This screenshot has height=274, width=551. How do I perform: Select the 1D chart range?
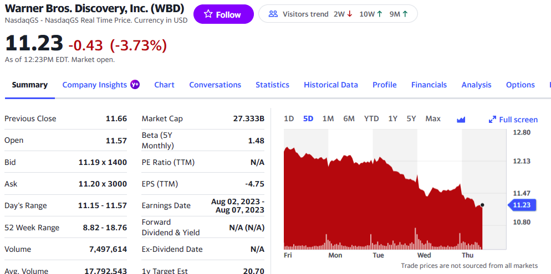click(289, 118)
